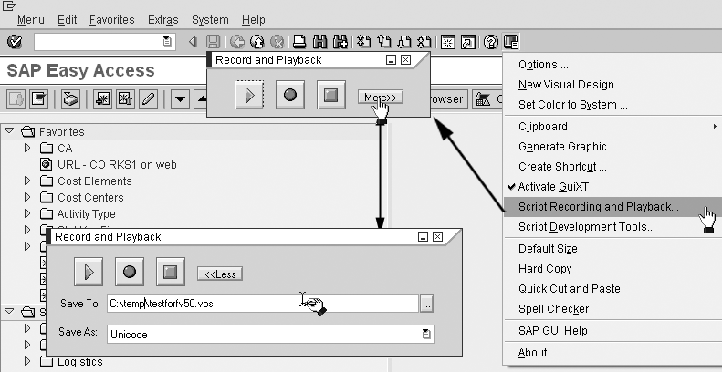Click the More>> button
The width and height of the screenshot is (722, 372).
point(381,97)
